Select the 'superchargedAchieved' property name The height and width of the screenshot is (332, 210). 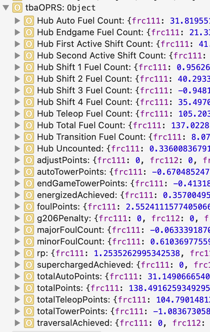click(x=84, y=265)
